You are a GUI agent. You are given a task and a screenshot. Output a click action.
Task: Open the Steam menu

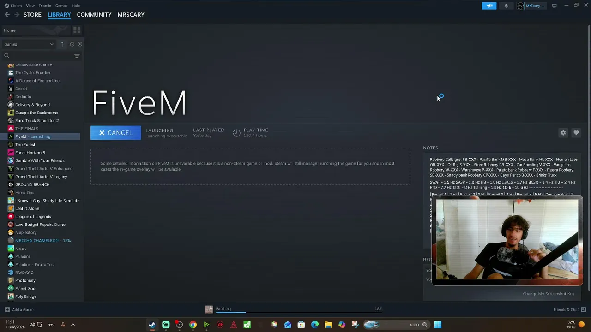tap(13, 6)
